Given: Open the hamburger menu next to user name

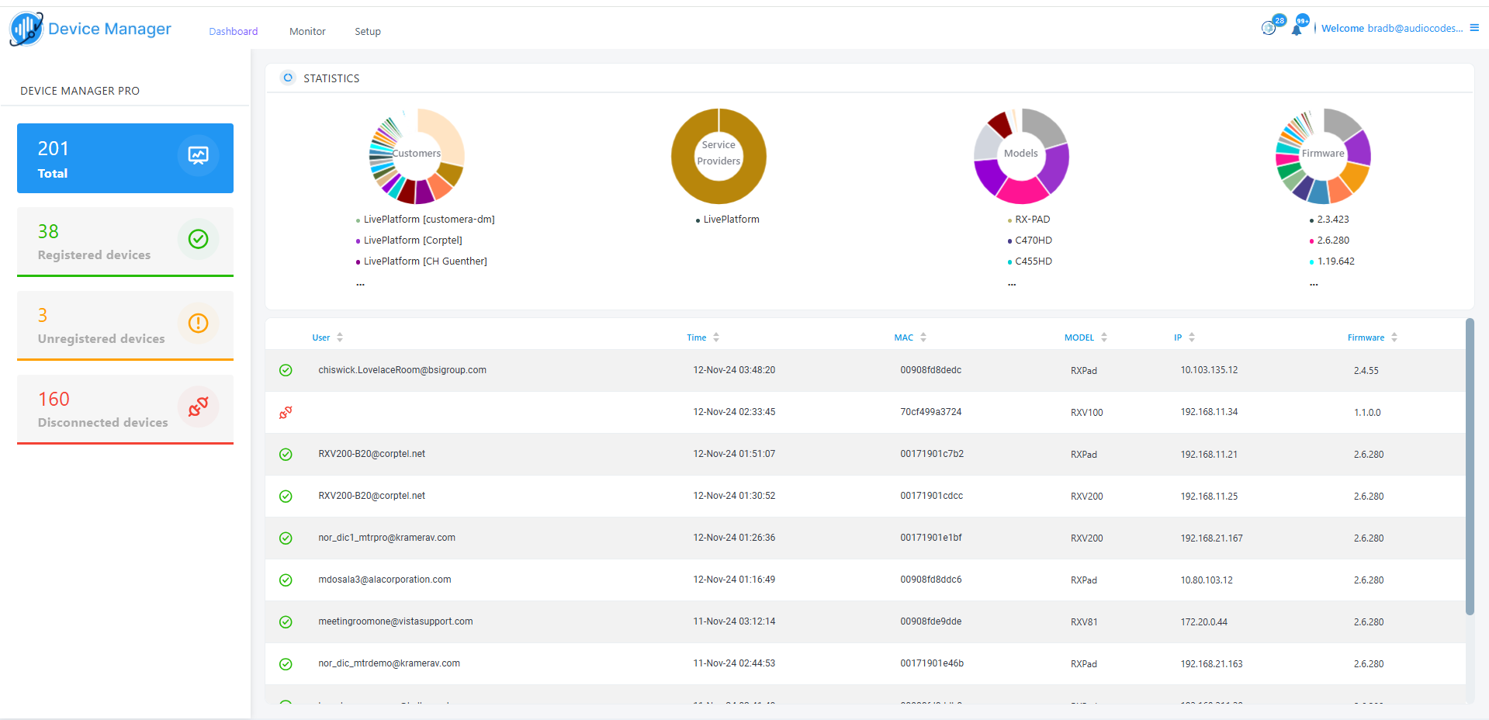Looking at the screenshot, I should coord(1474,28).
